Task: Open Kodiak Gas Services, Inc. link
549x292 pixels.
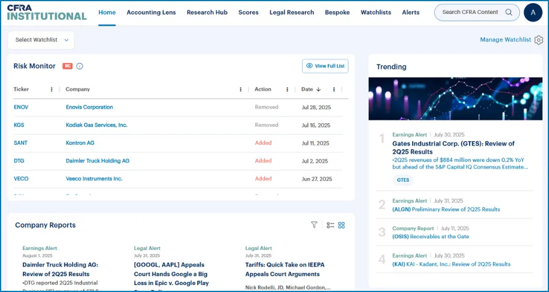Action: (96, 125)
